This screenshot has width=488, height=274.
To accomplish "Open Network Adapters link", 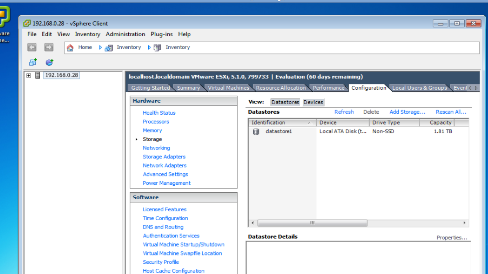I will point(165,165).
